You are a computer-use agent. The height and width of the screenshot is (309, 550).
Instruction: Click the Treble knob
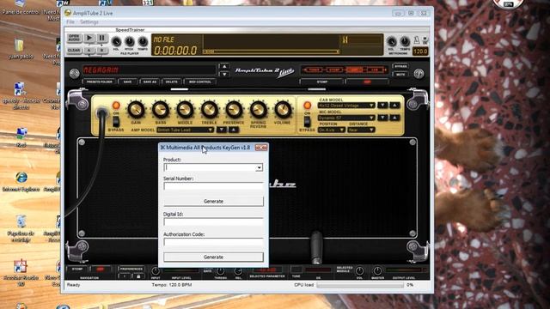[x=210, y=110]
